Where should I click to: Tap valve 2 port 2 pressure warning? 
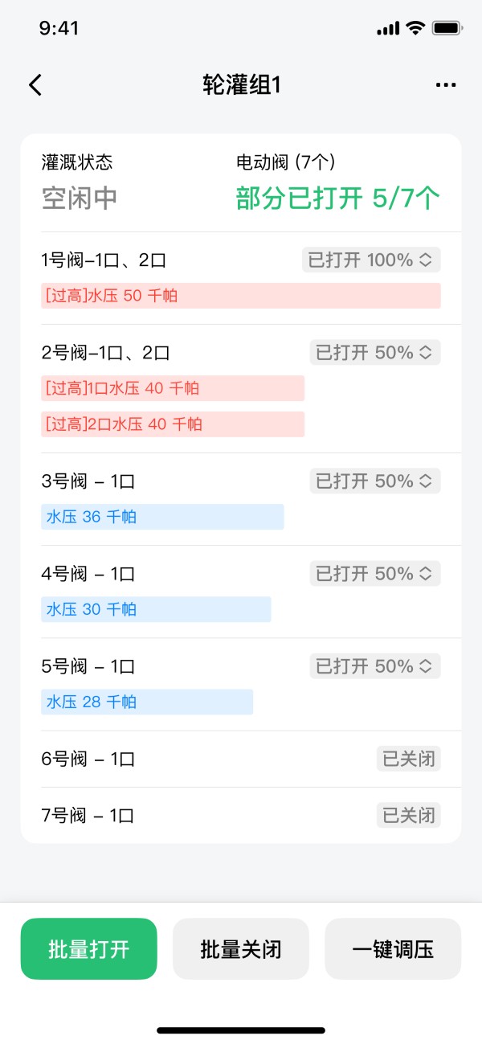click(173, 424)
